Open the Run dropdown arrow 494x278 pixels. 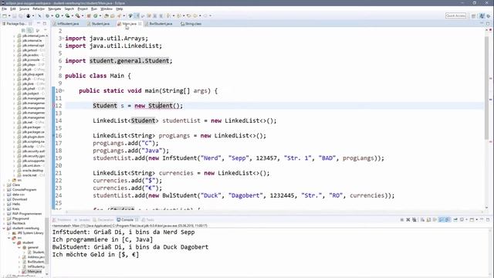(x=62, y=15)
